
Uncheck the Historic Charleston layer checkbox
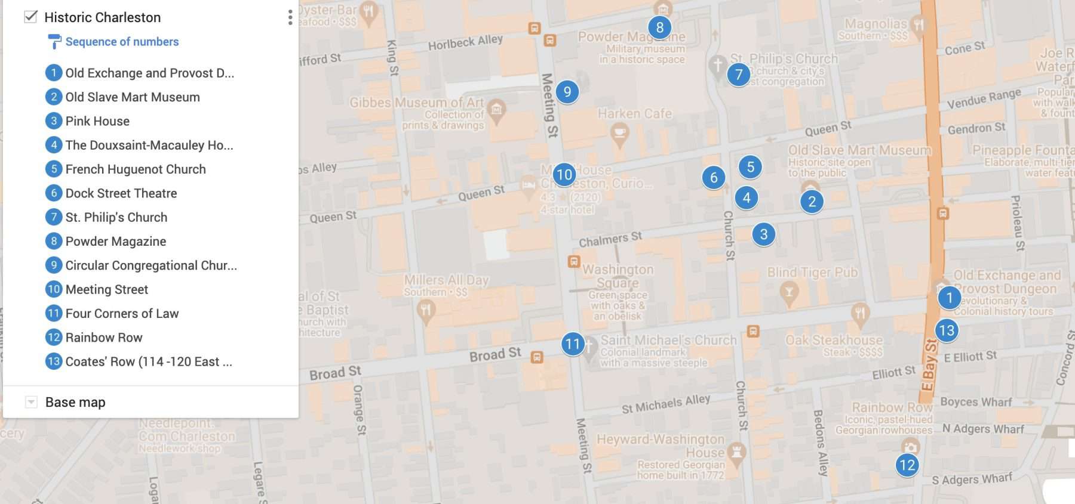(30, 17)
